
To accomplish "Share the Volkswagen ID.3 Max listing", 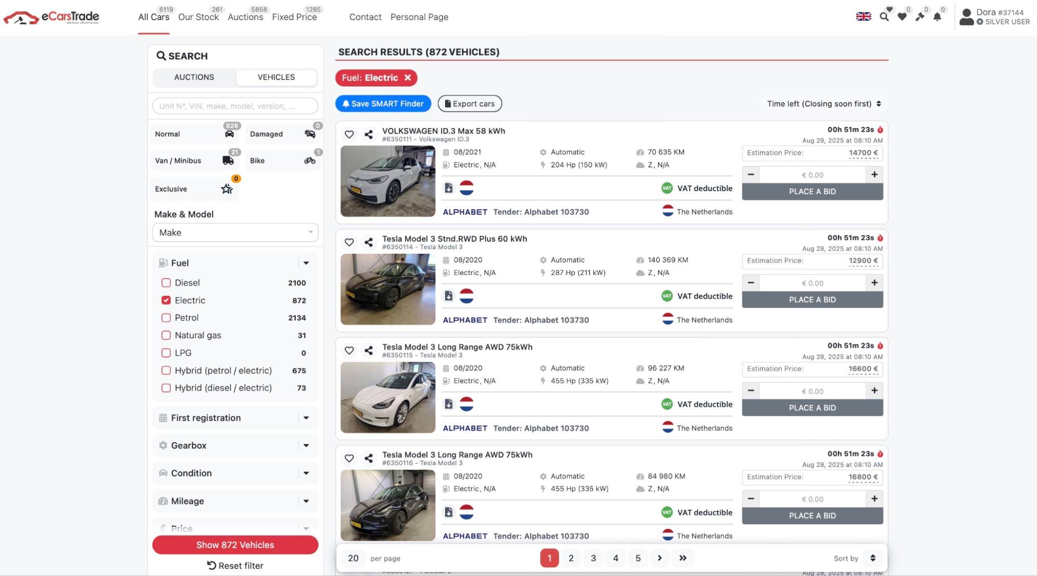I will point(368,134).
